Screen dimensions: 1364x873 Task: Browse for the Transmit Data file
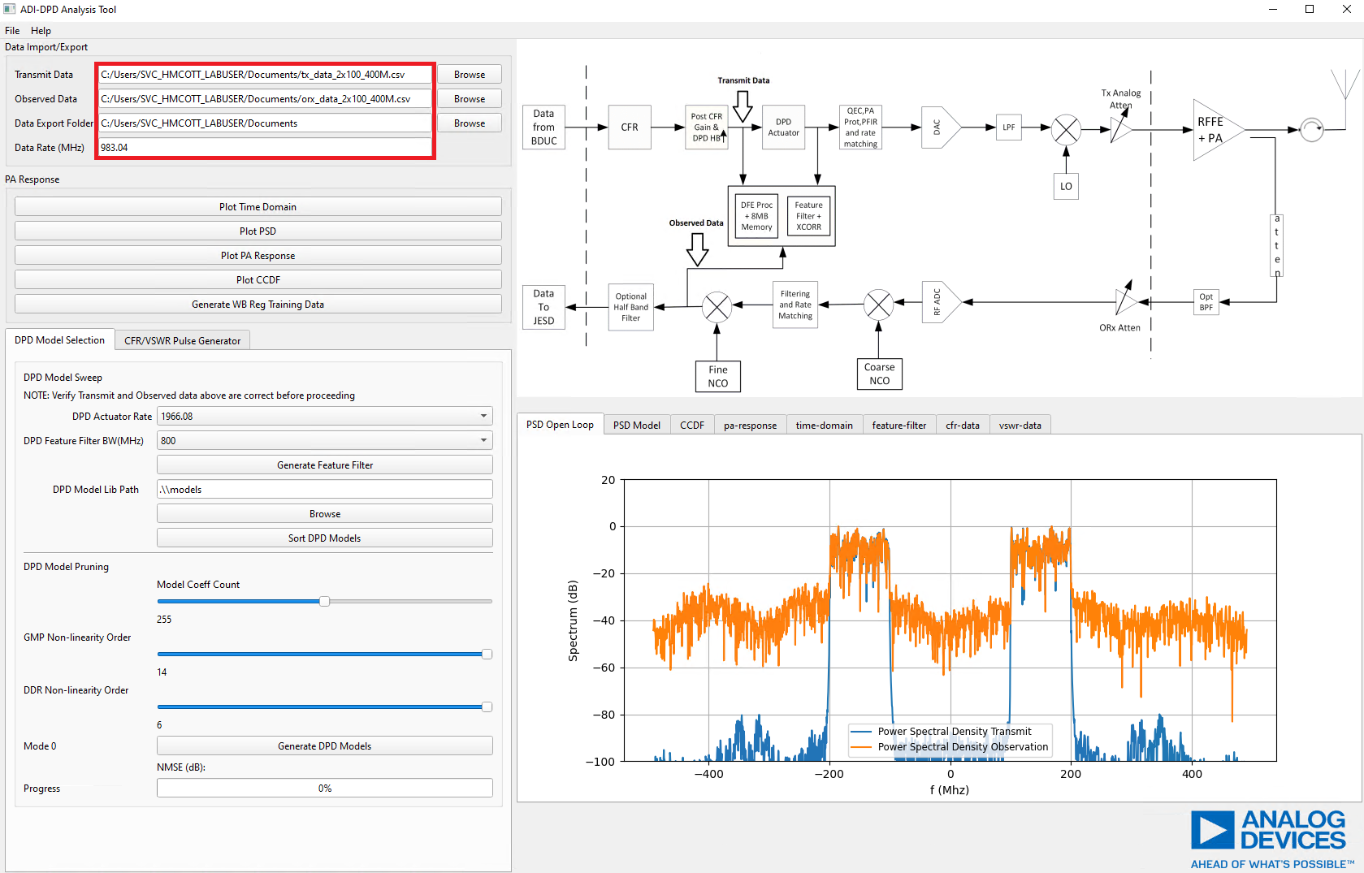click(x=469, y=74)
